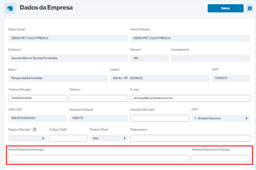
Task: Click the Razão Social field
Action: point(68,38)
